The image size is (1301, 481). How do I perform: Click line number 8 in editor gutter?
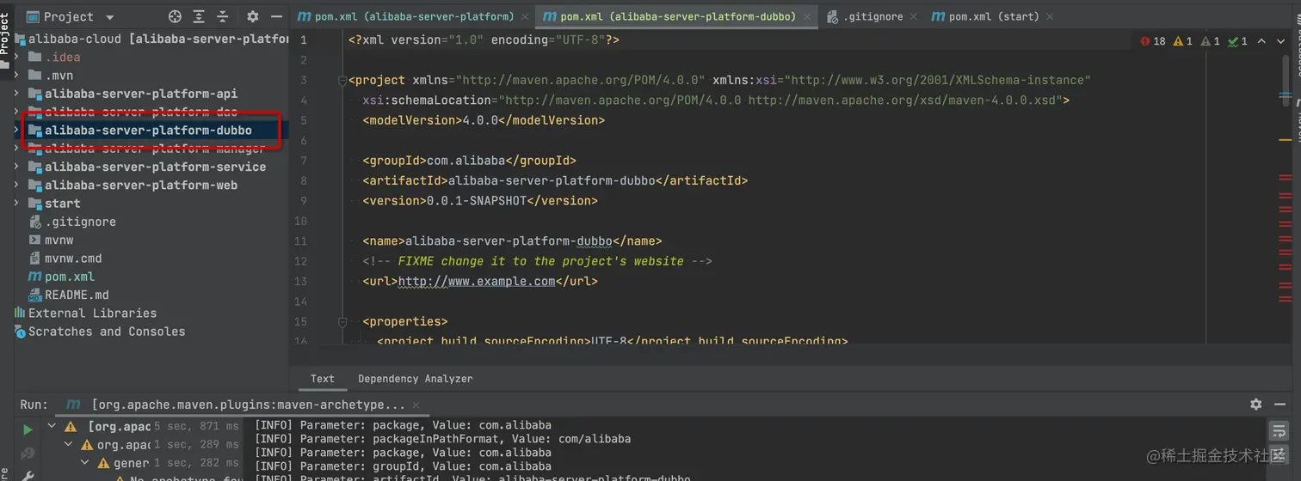tap(304, 180)
